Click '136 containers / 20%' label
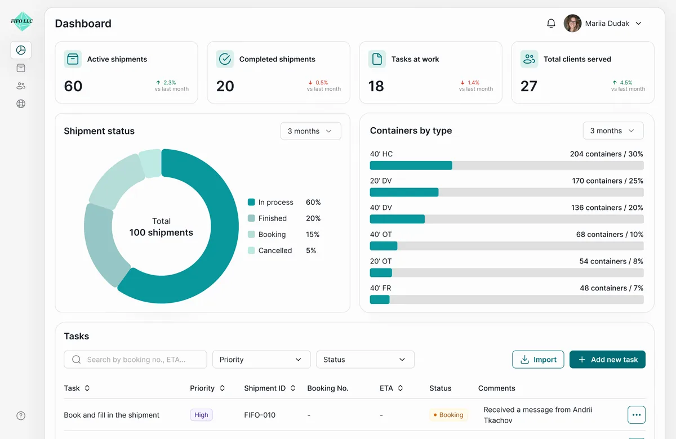The image size is (676, 439). 607,208
